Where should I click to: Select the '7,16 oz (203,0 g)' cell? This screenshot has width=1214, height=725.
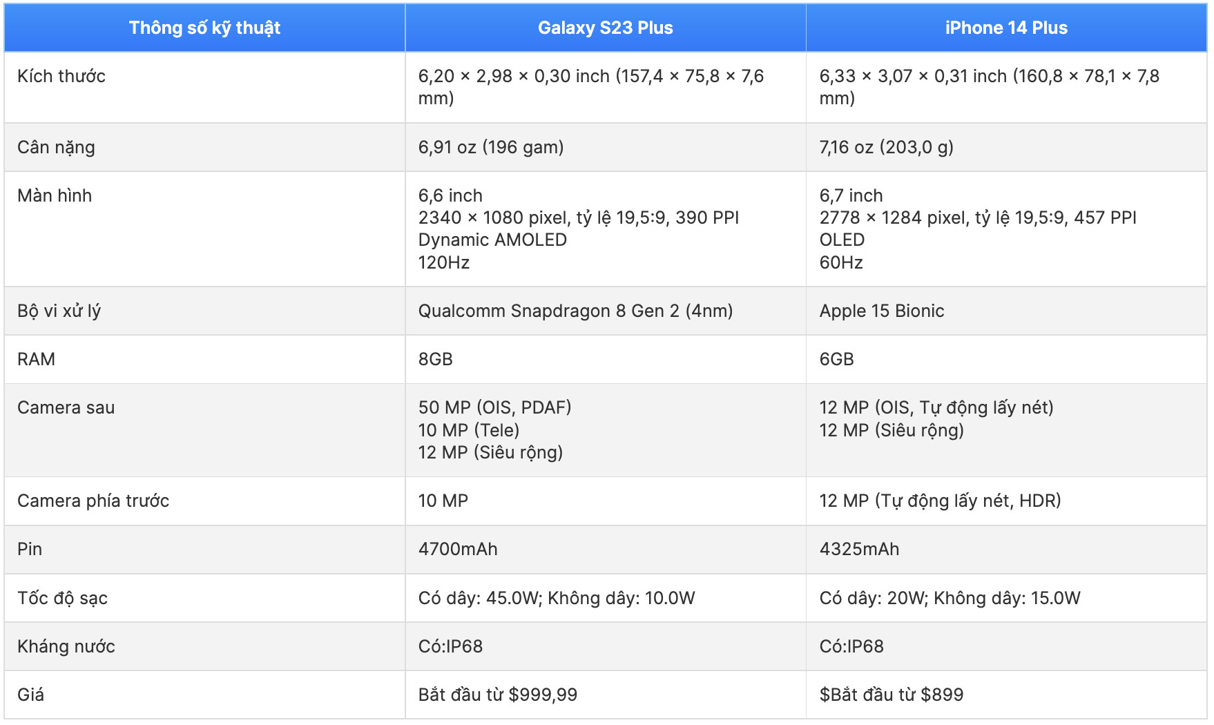click(x=886, y=147)
